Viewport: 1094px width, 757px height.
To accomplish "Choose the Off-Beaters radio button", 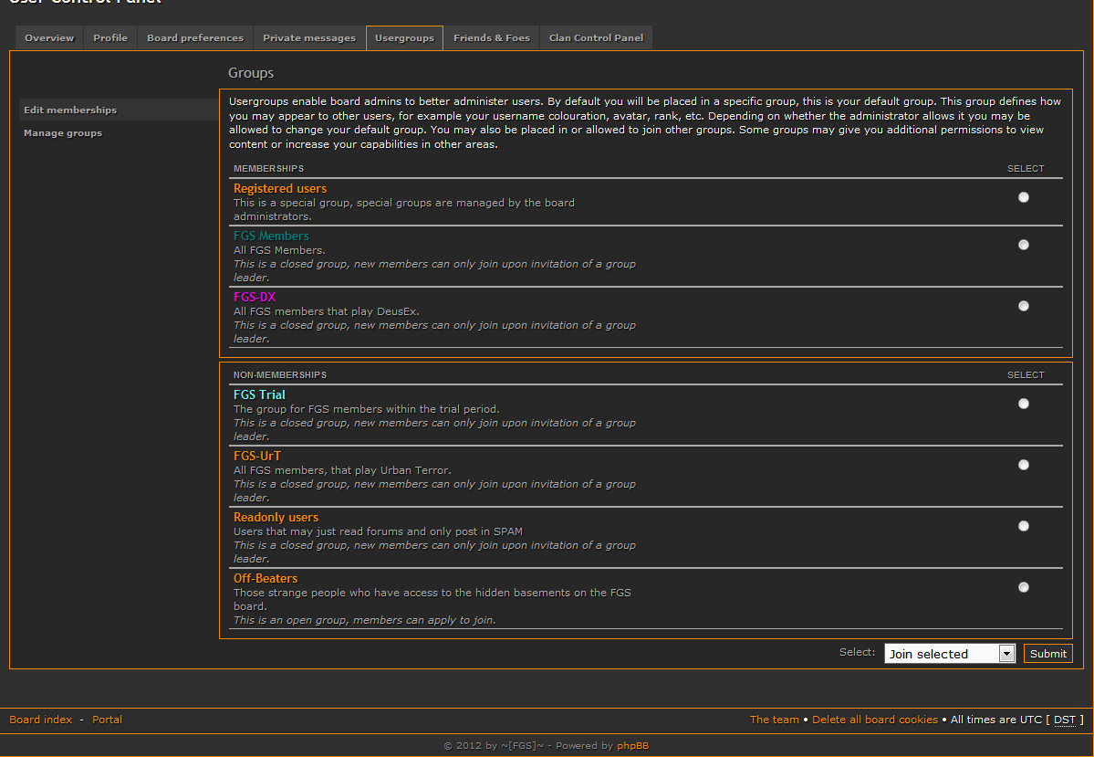I will point(1023,587).
